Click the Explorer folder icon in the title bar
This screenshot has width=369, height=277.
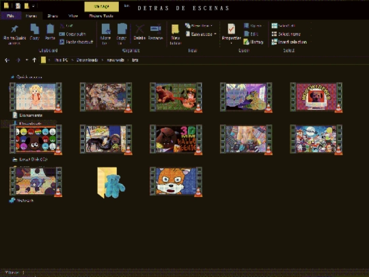click(6, 5)
